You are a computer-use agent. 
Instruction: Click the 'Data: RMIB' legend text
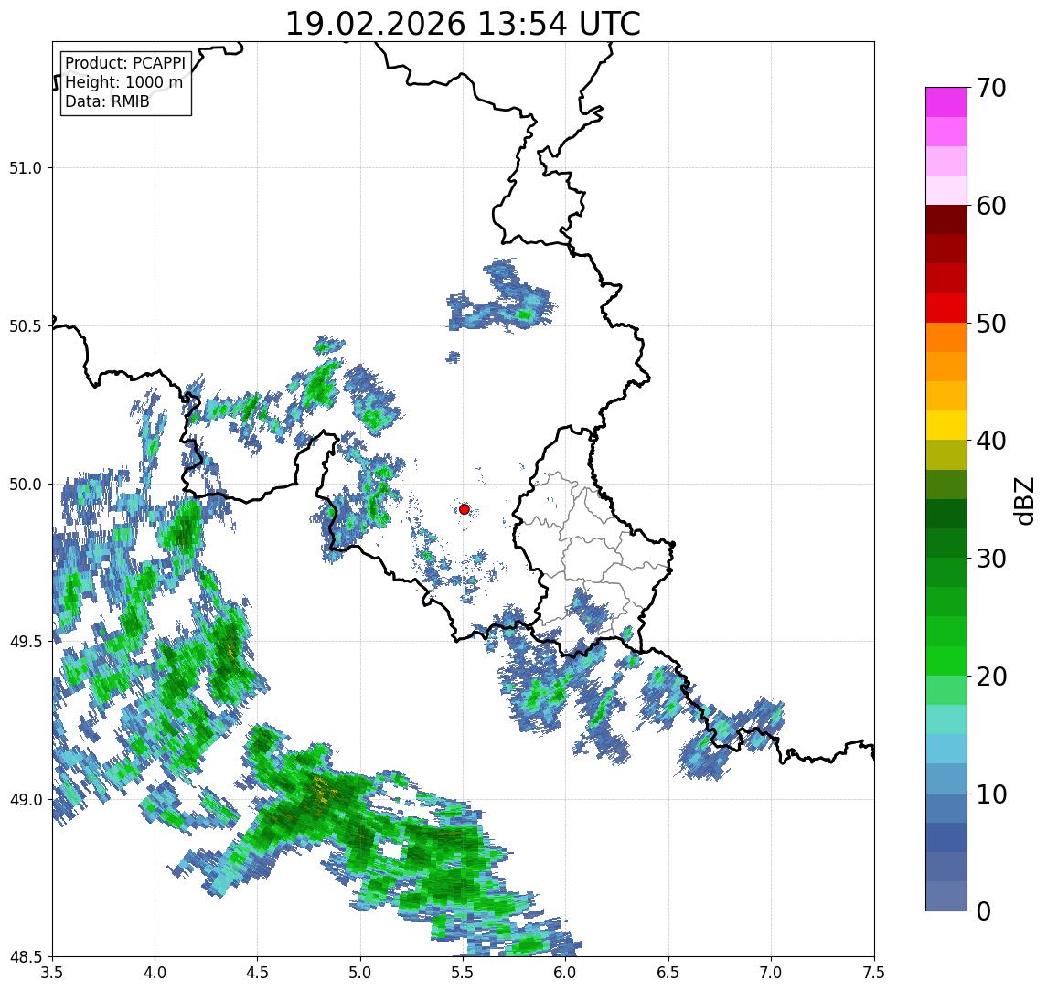(107, 101)
